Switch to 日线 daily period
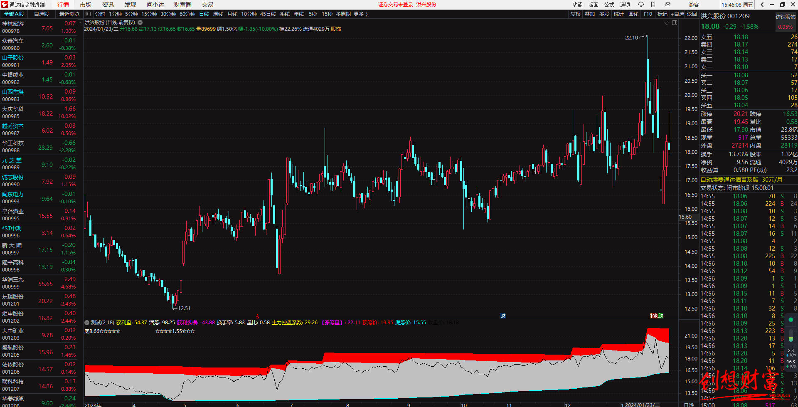The height and width of the screenshot is (407, 798). point(204,14)
